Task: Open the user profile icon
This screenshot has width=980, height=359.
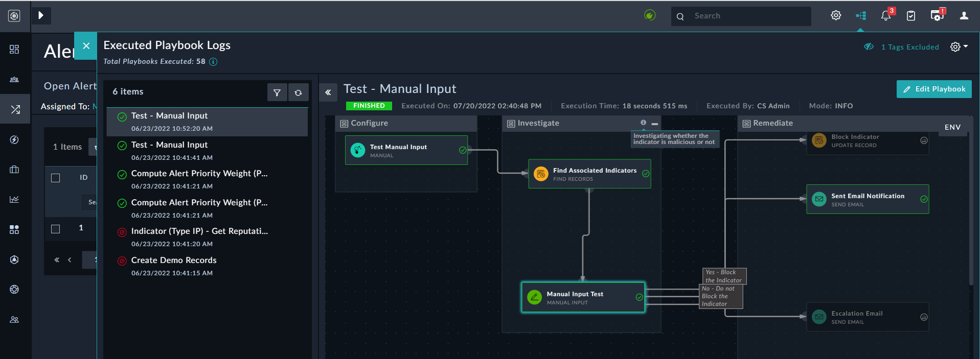Action: 964,16
